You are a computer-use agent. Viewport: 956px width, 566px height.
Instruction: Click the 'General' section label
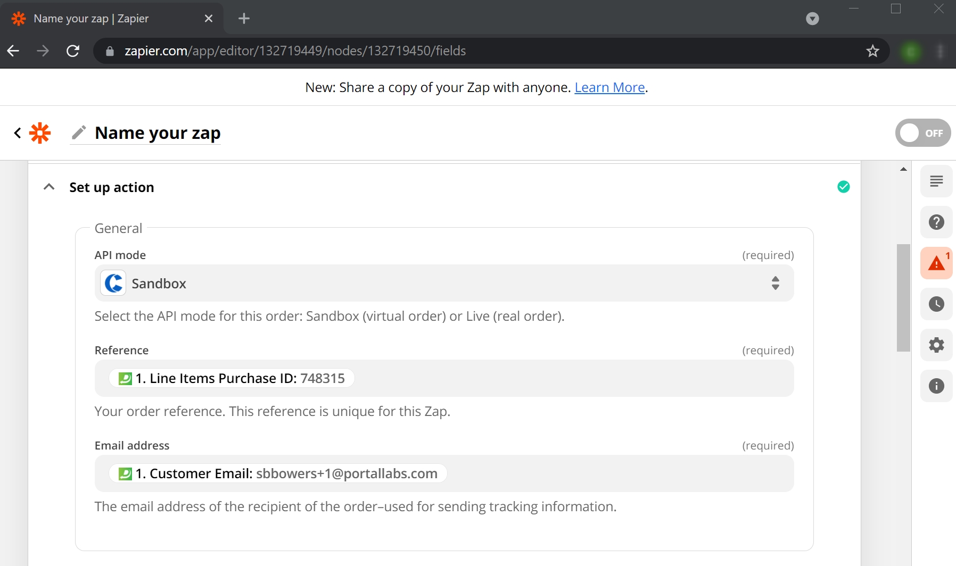pyautogui.click(x=118, y=228)
